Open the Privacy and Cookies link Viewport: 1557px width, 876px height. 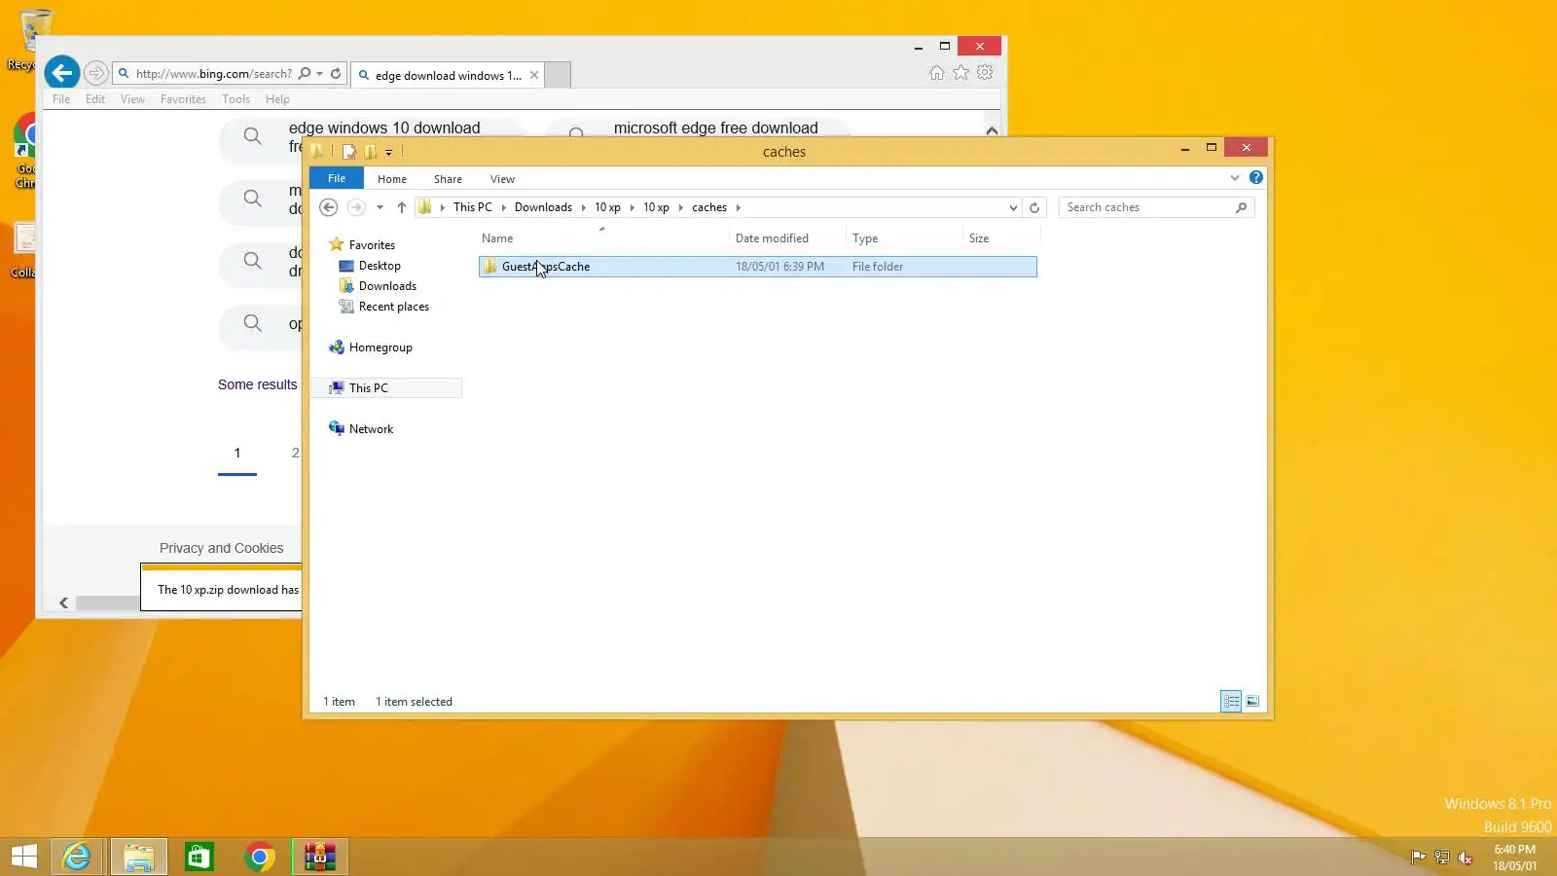tap(221, 548)
